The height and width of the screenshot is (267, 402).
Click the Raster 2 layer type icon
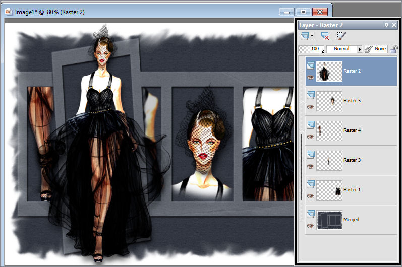pos(311,65)
